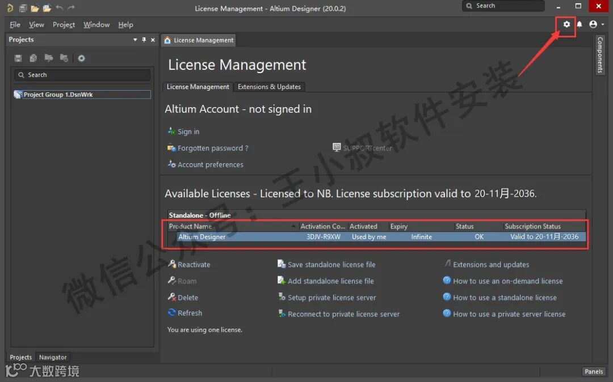Open the Window menu
Image resolution: width=613 pixels, height=382 pixels.
96,24
